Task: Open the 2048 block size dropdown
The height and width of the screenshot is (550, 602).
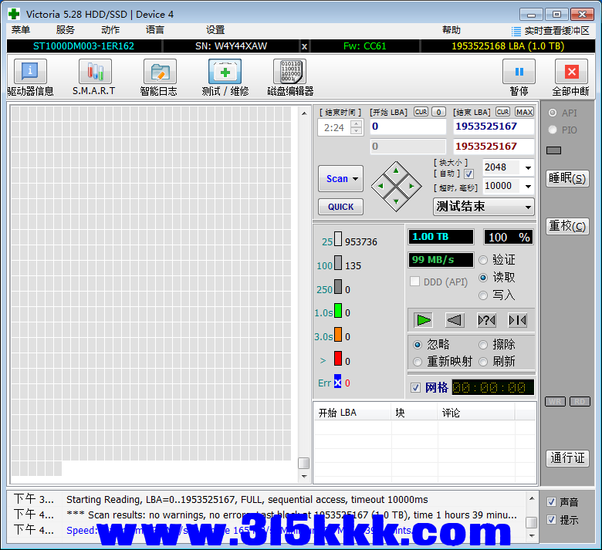Action: click(x=528, y=167)
